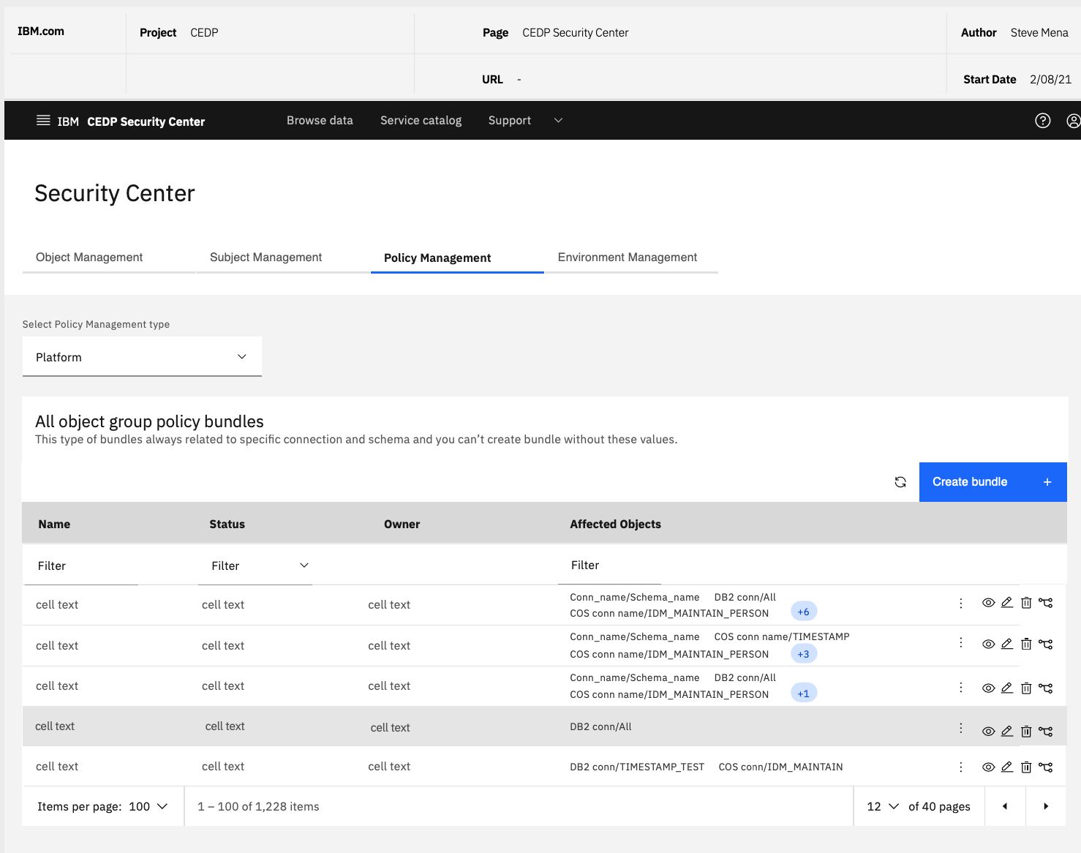
Task: Open the user profile icon
Action: point(1072,121)
